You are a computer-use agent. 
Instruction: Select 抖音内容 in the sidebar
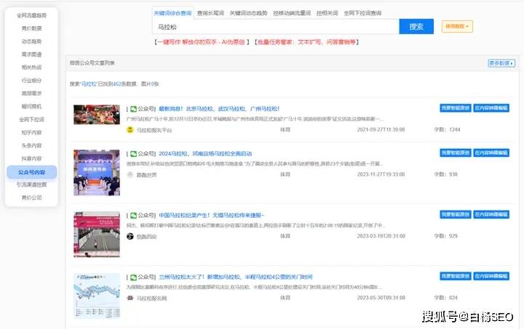(x=32, y=158)
